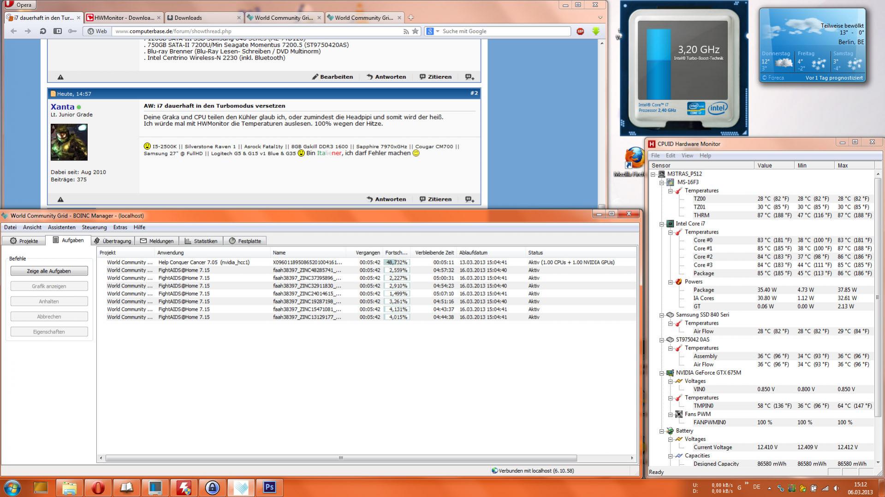Open the File menu in HWMonitor

click(x=655, y=156)
